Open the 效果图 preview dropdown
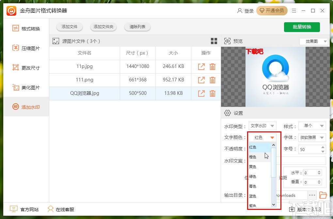Screen dimensions: 333x219 click(x=313, y=42)
